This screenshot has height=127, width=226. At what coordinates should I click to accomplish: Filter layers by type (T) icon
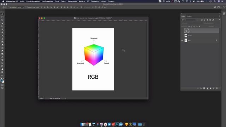pyautogui.click(x=207, y=20)
